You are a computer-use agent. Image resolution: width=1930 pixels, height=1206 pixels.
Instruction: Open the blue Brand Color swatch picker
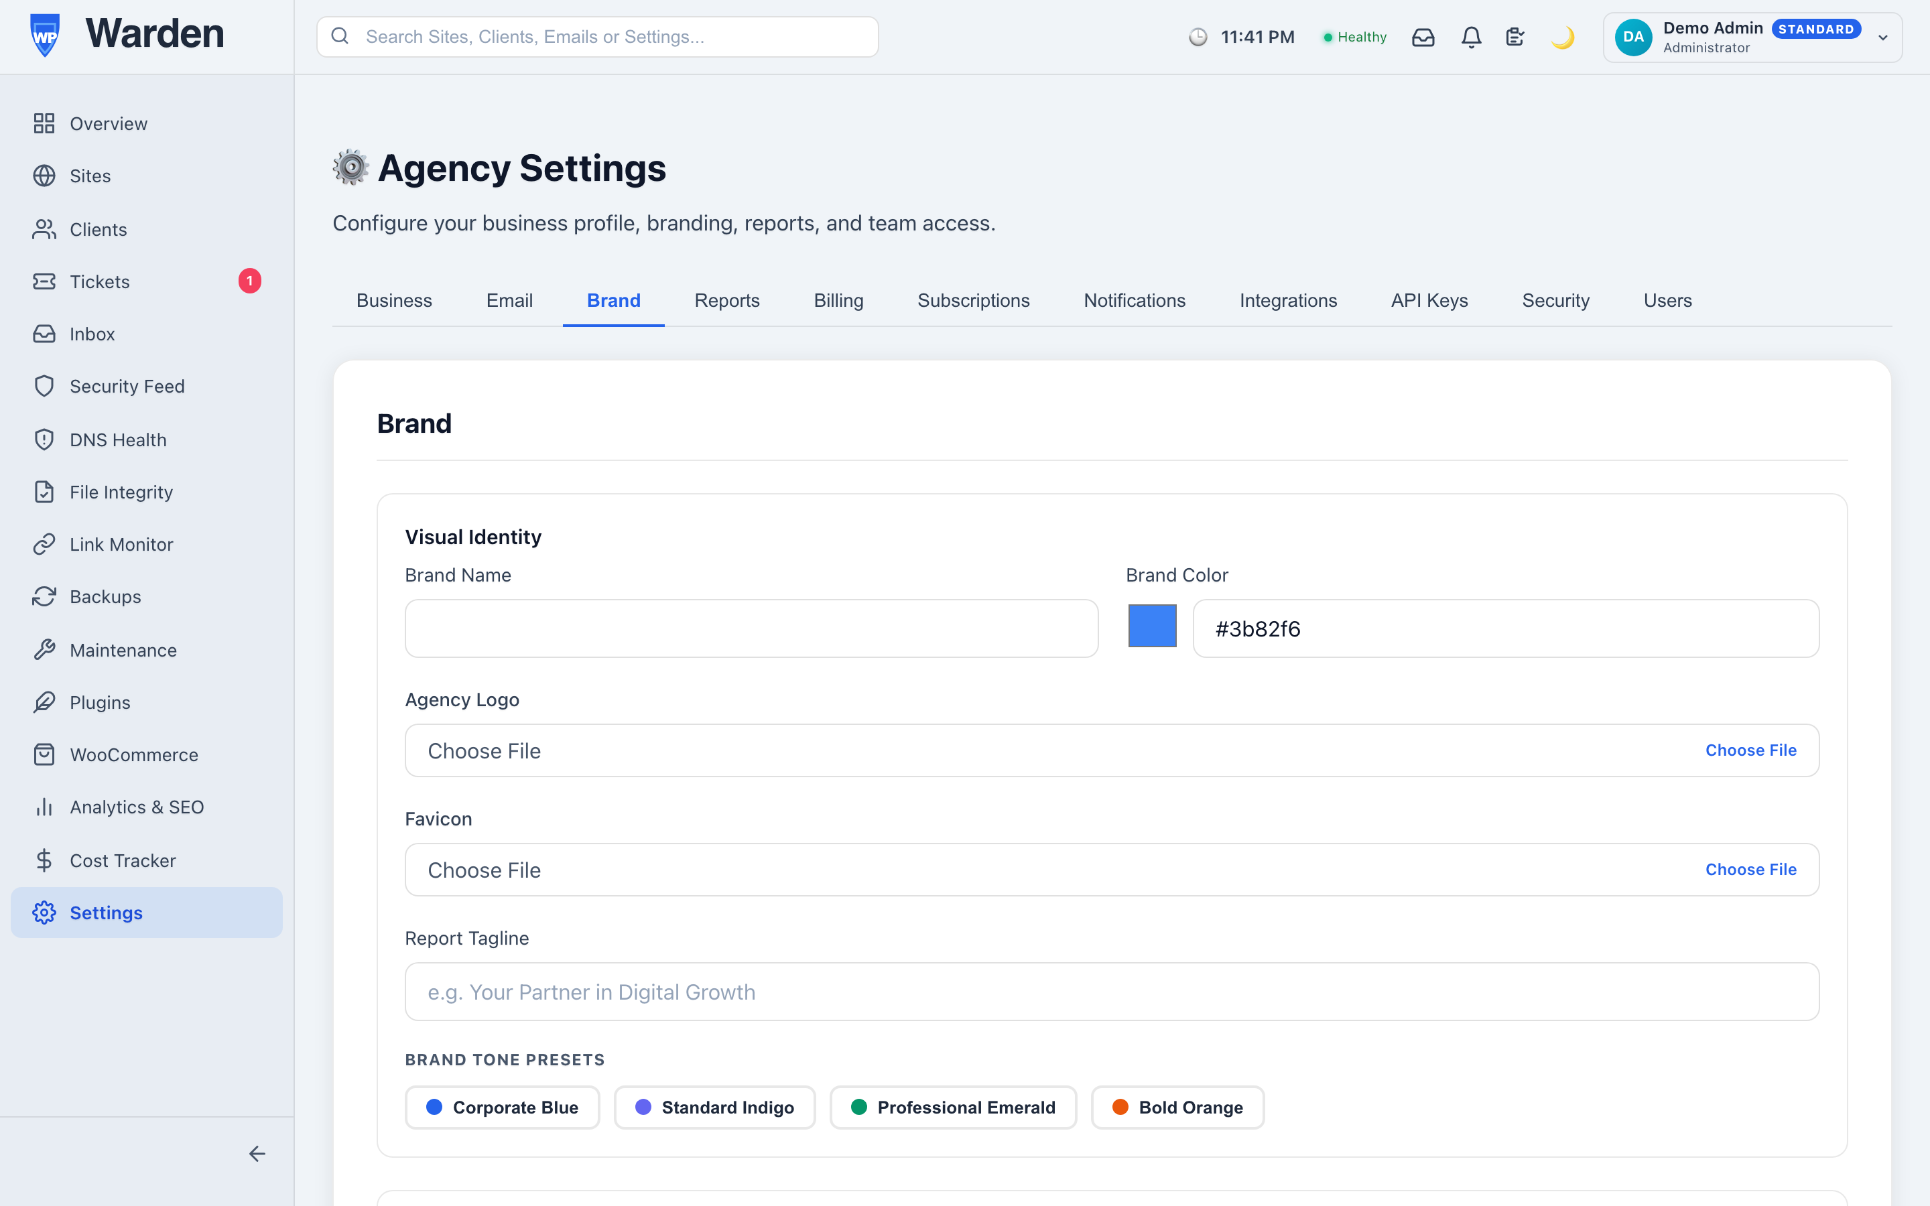click(x=1151, y=626)
